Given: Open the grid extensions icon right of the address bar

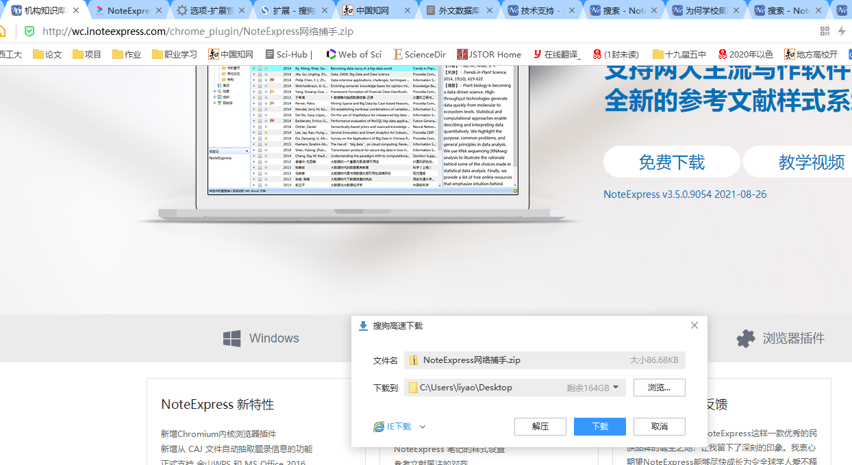Looking at the screenshot, I should 825,32.
